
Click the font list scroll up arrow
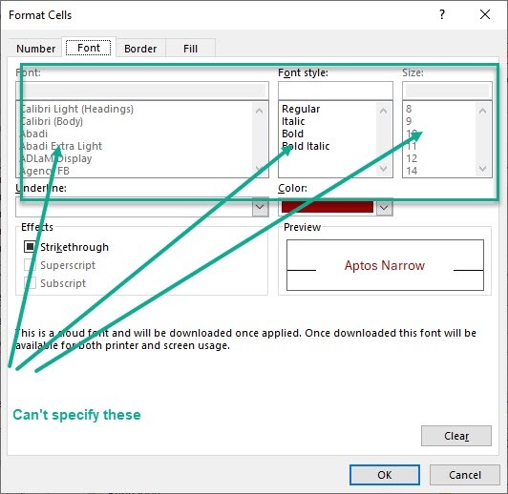(x=259, y=111)
